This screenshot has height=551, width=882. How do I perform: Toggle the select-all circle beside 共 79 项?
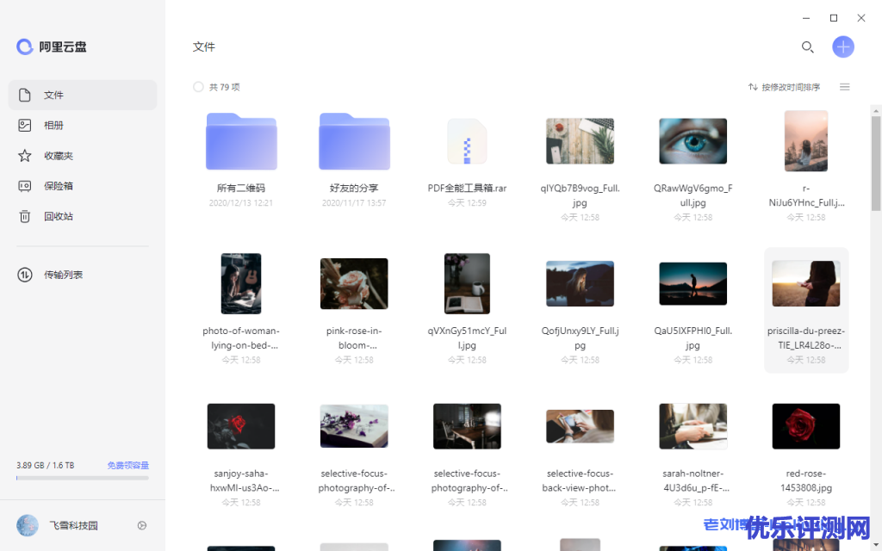point(198,87)
